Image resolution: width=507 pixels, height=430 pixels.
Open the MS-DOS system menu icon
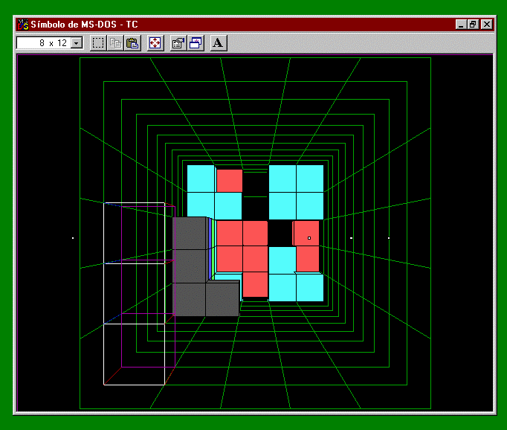click(23, 25)
